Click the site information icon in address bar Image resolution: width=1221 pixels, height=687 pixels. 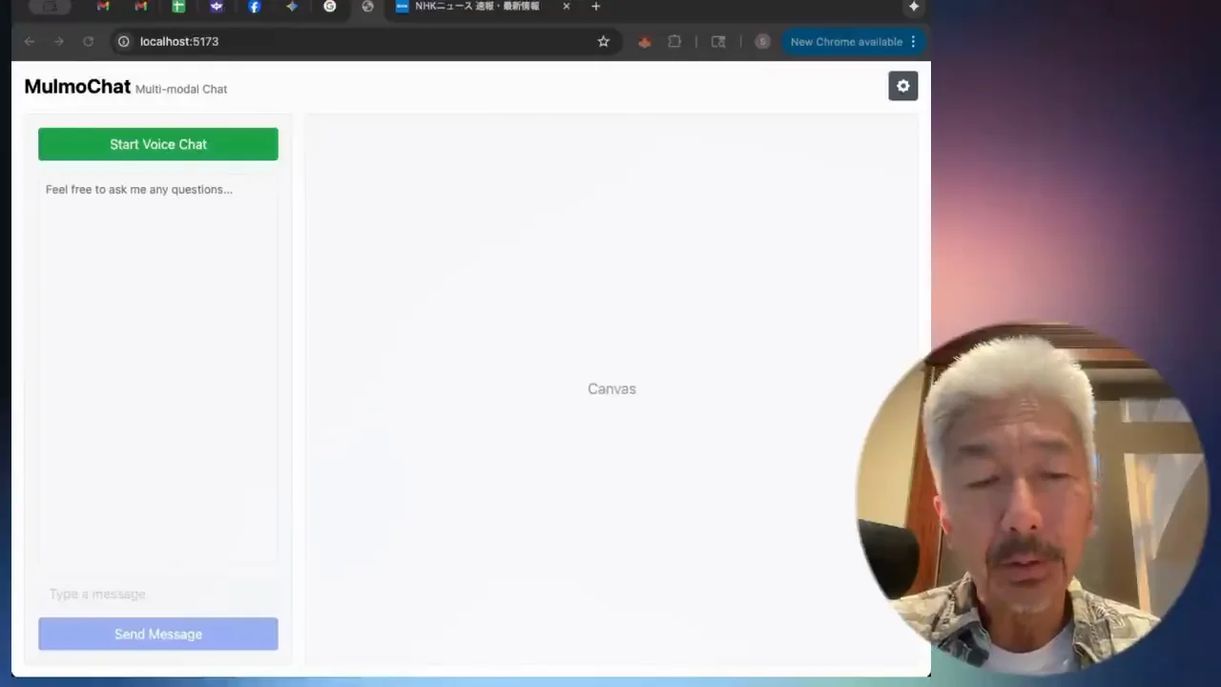point(123,41)
